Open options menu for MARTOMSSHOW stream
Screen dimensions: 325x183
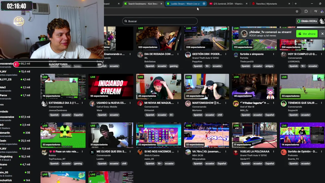coord(226,103)
